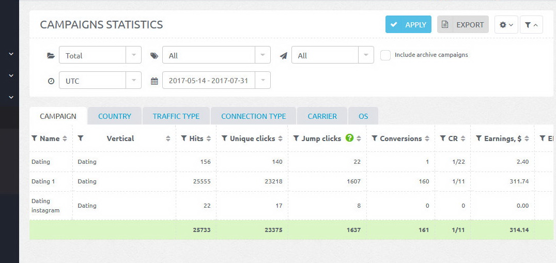Click the CAMPAIGNS STATISTICS heading
556x263 pixels.
coord(101,25)
